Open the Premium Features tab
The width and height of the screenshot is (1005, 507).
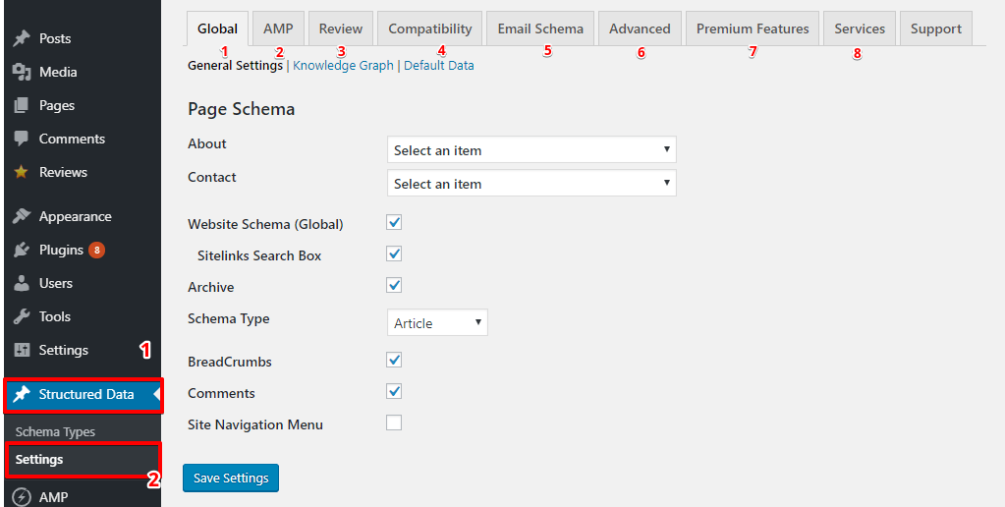(x=753, y=28)
